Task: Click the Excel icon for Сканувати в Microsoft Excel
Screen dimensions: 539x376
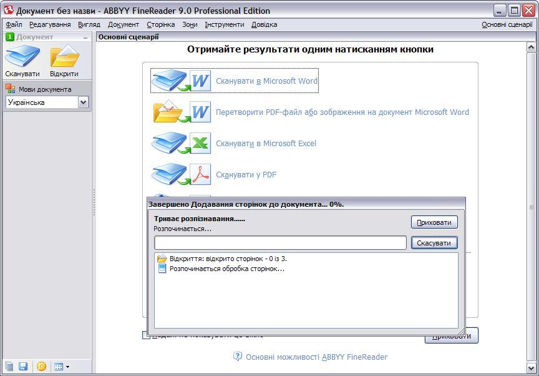Action: 200,143
